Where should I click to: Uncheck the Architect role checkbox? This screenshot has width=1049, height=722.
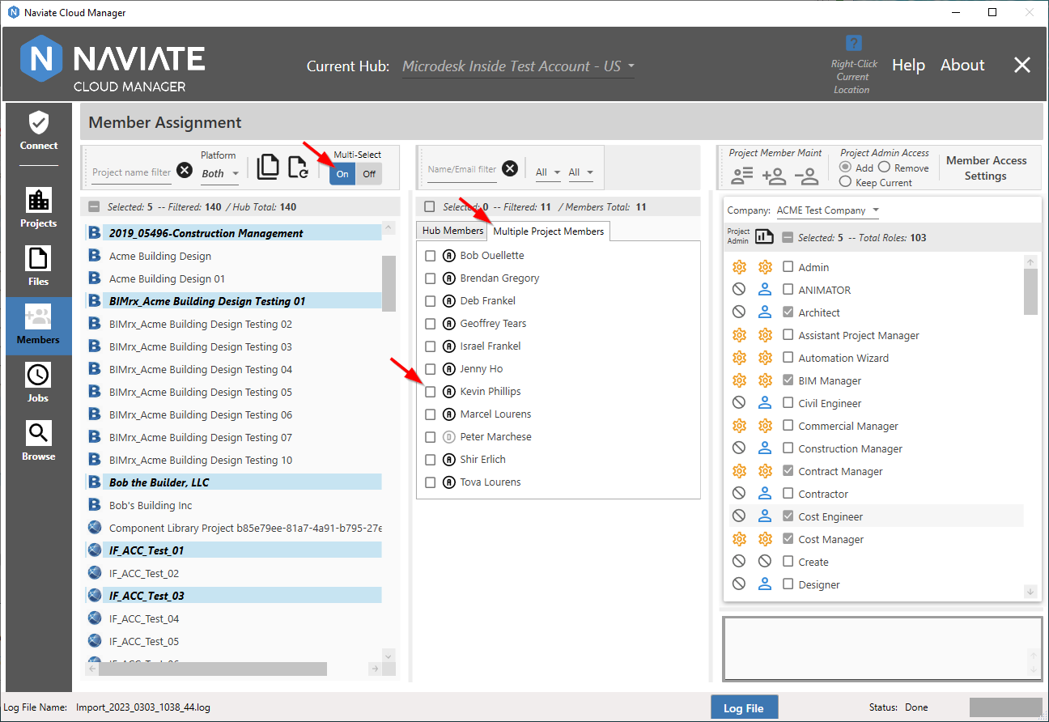coord(788,312)
